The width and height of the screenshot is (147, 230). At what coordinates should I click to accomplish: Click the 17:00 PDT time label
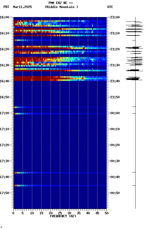point(5,113)
